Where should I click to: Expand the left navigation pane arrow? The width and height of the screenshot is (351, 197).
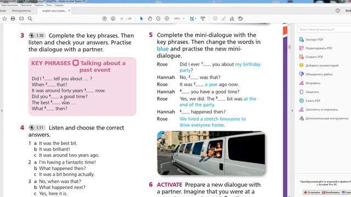tap(2, 111)
